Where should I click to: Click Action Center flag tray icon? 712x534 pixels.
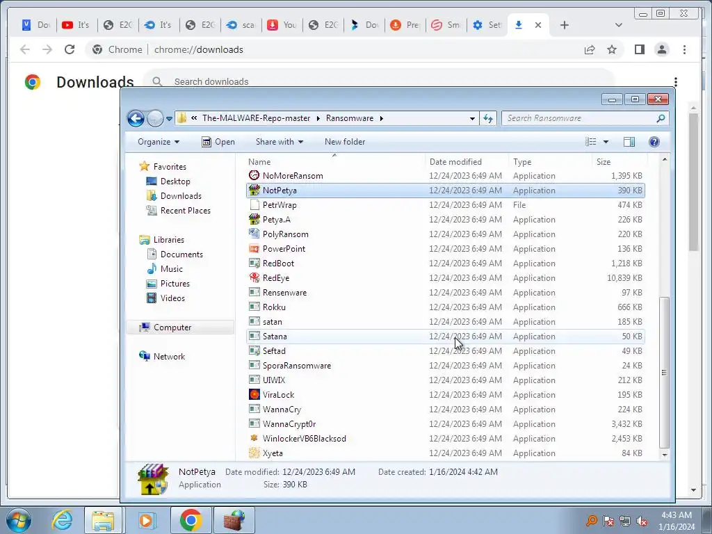[x=608, y=521]
